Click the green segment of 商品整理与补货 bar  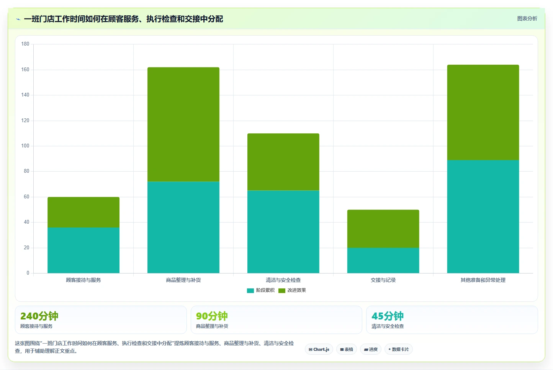point(183,124)
